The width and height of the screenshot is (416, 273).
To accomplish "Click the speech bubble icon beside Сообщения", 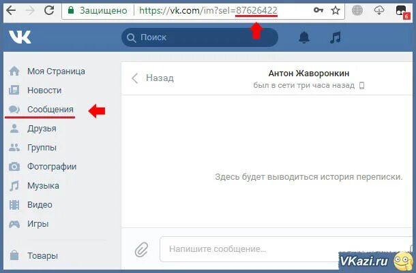I will point(14,110).
